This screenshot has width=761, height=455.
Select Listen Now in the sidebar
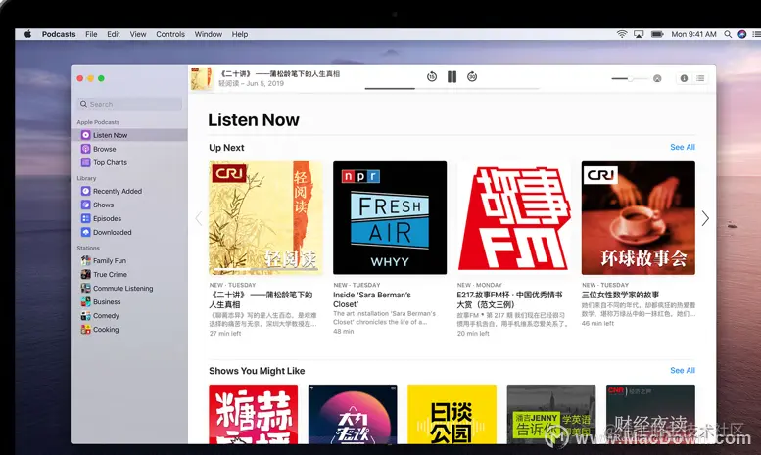[x=129, y=135]
